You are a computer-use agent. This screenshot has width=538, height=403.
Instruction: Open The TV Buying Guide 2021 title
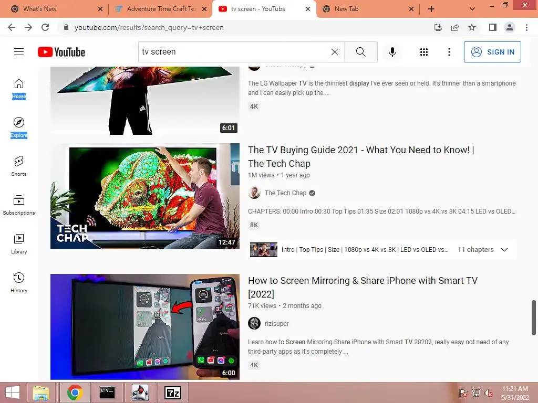(361, 156)
